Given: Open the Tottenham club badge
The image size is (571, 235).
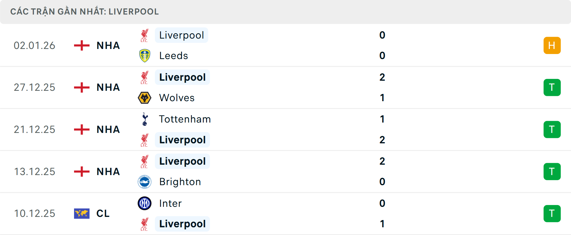Looking at the screenshot, I should coord(145,119).
